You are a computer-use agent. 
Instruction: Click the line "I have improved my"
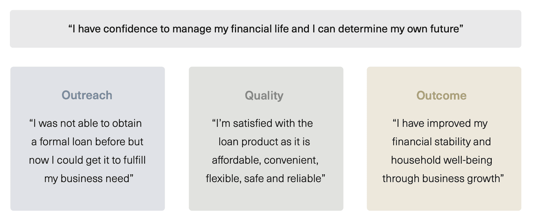(x=440, y=123)
